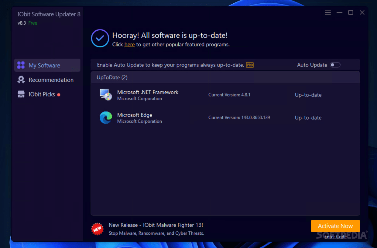Click the blue checkmark status circle
This screenshot has width=377, height=248.
(x=100, y=38)
